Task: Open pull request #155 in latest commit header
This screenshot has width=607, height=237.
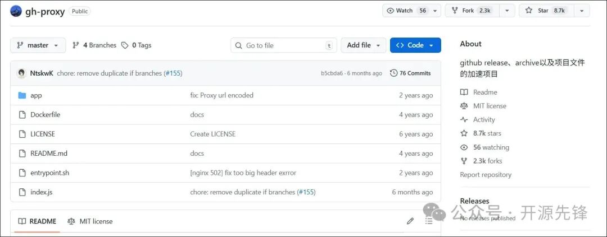Action: pos(173,73)
